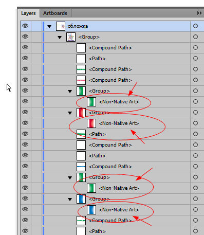This screenshot has height=235, width=204.
Task: Target the red Group using circle icon
Action: [x=195, y=113]
